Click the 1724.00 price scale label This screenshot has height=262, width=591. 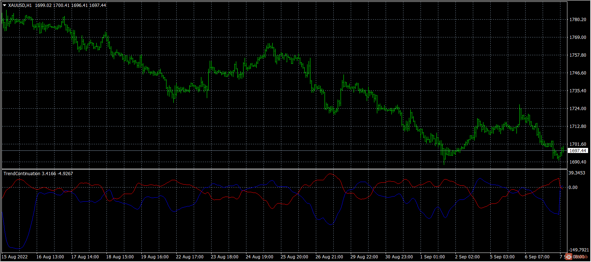click(578, 109)
